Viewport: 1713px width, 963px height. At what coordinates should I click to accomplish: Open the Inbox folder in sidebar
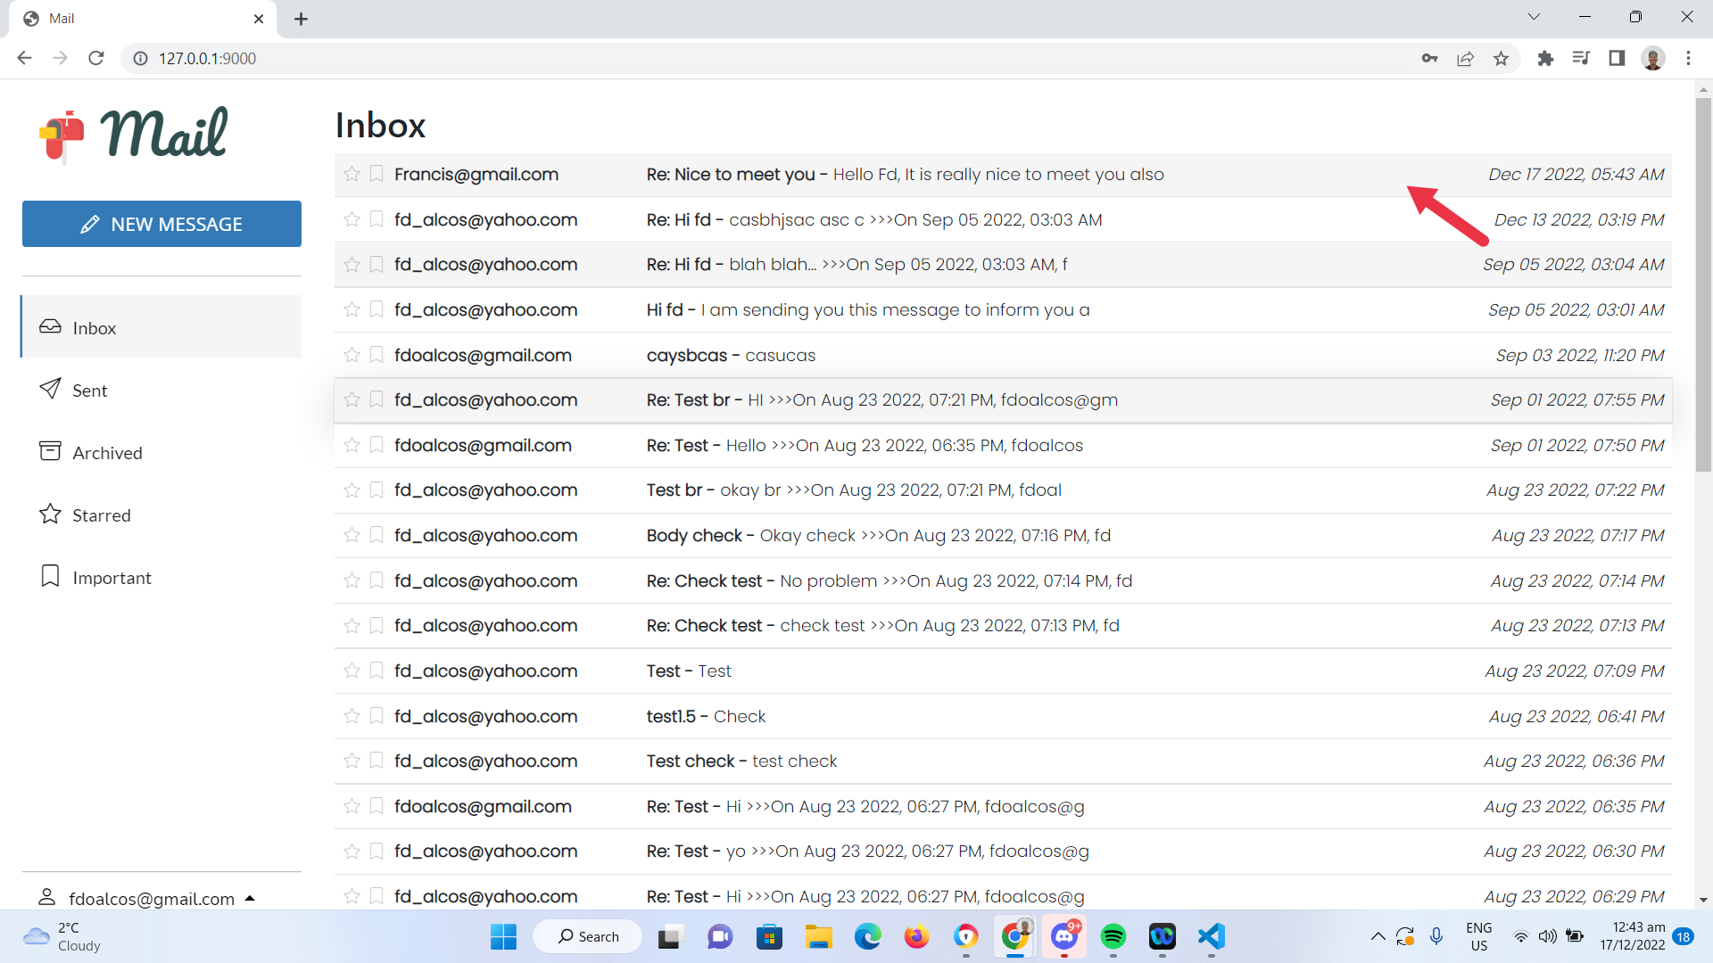click(x=95, y=327)
